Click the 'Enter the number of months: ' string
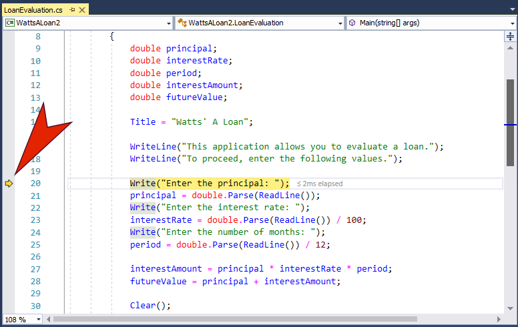Viewport: 518px width, 327px height. (238, 232)
